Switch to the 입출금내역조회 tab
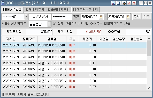 click(x=59, y=10)
